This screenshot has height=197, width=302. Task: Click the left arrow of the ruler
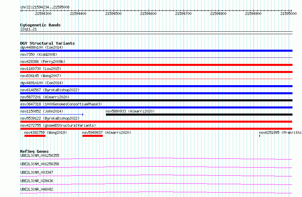pos(21,11)
